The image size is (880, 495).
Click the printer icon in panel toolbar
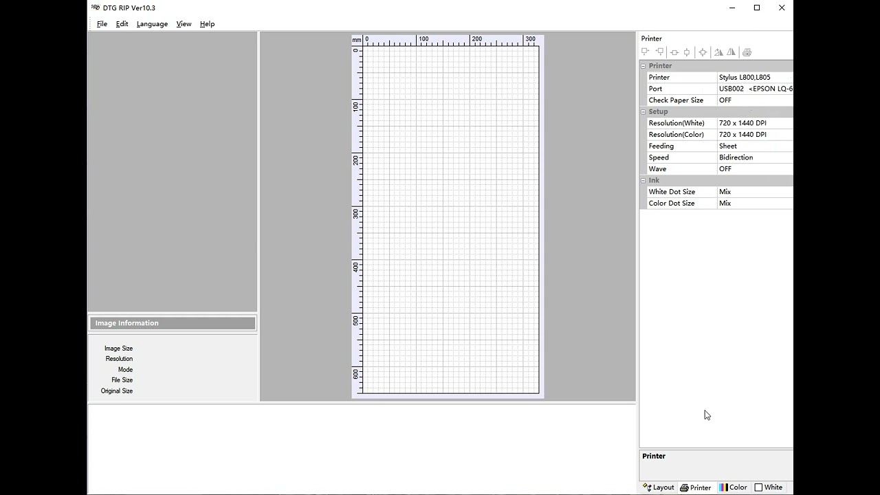pos(747,52)
